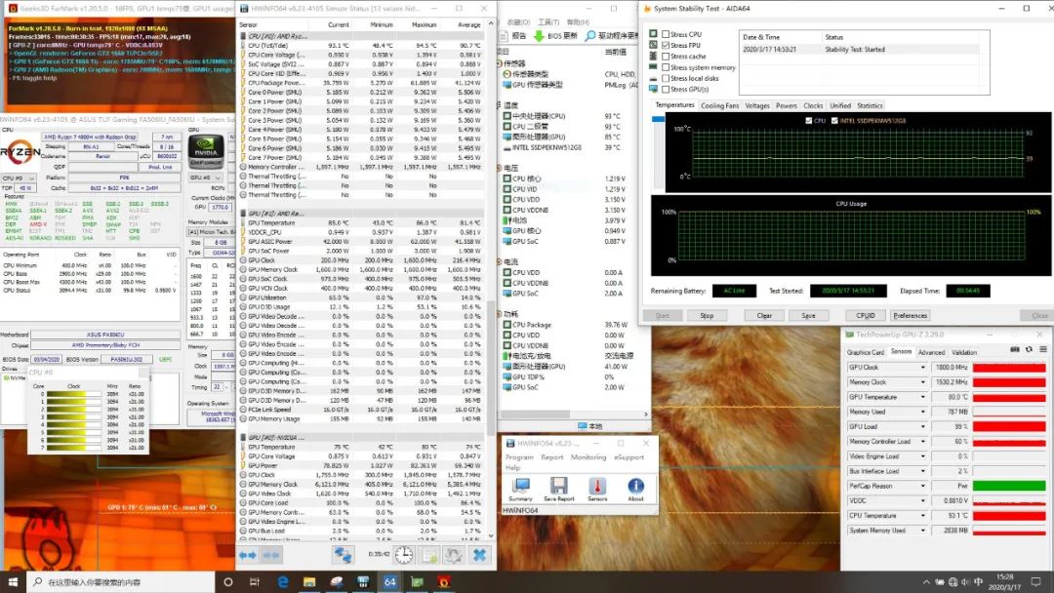Click the Preferences button in AIDA64
Screen dimensions: 1054x593
point(910,315)
